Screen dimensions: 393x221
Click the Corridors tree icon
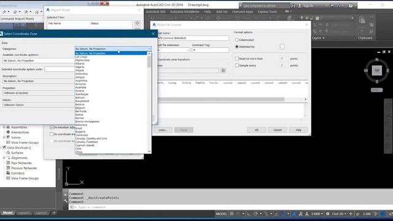pos(8,173)
